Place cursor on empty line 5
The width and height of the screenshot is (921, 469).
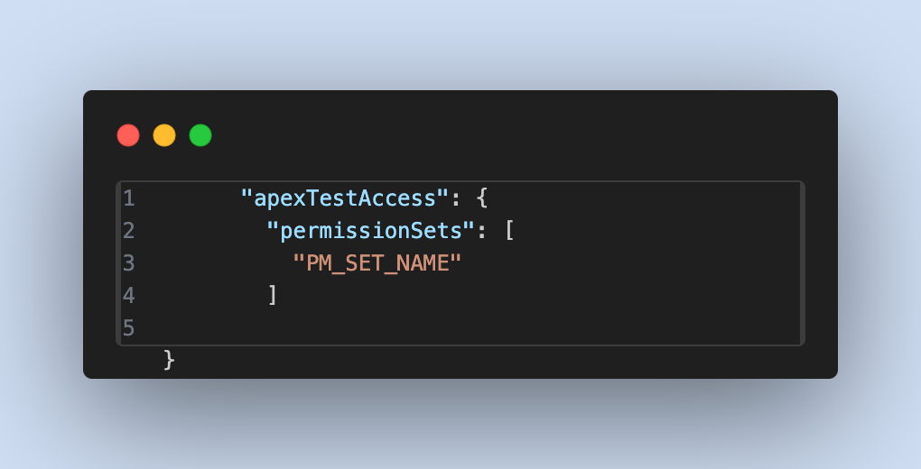click(451, 327)
